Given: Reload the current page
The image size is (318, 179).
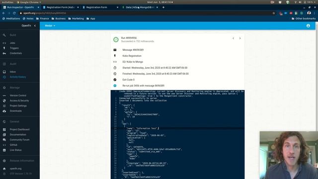Looking at the screenshot, I should 14,13.
